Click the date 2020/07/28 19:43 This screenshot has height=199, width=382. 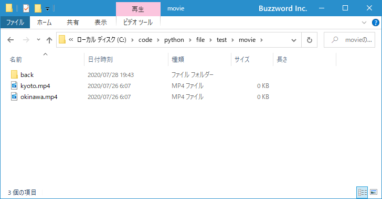pos(111,75)
